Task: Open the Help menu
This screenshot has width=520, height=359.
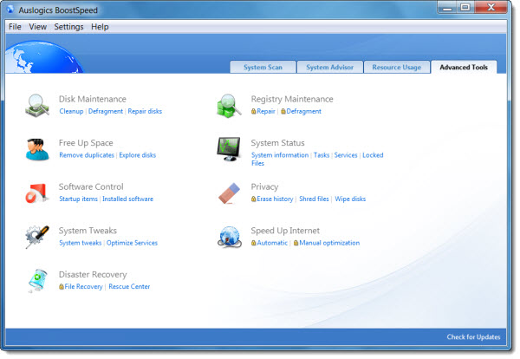Action: [100, 27]
